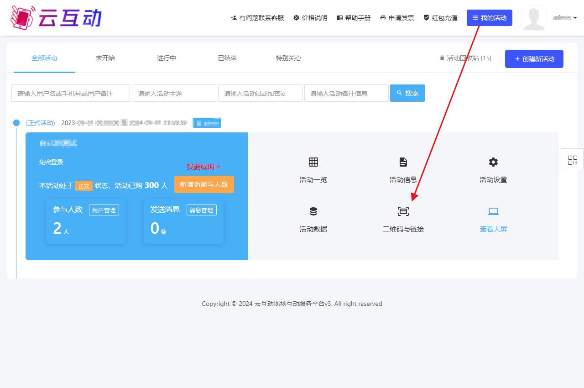Click the 查看大屏 laptop icon
The image size is (584, 388).
coord(493,211)
